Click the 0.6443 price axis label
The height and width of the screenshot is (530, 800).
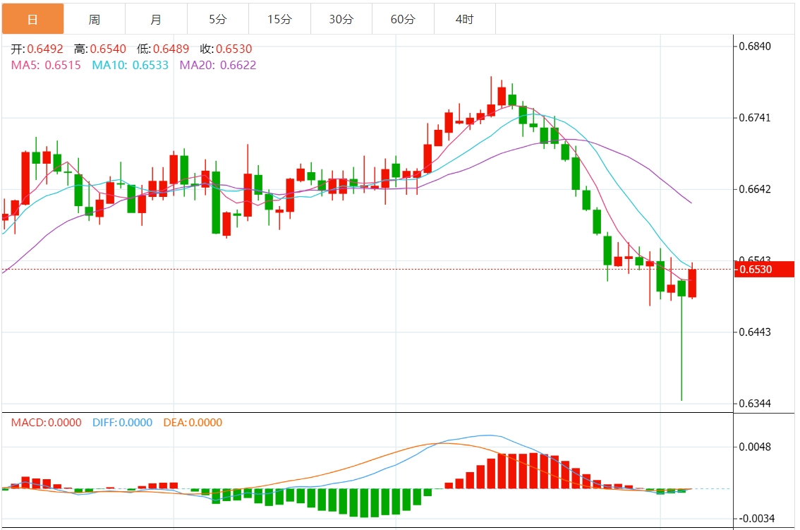(x=755, y=332)
